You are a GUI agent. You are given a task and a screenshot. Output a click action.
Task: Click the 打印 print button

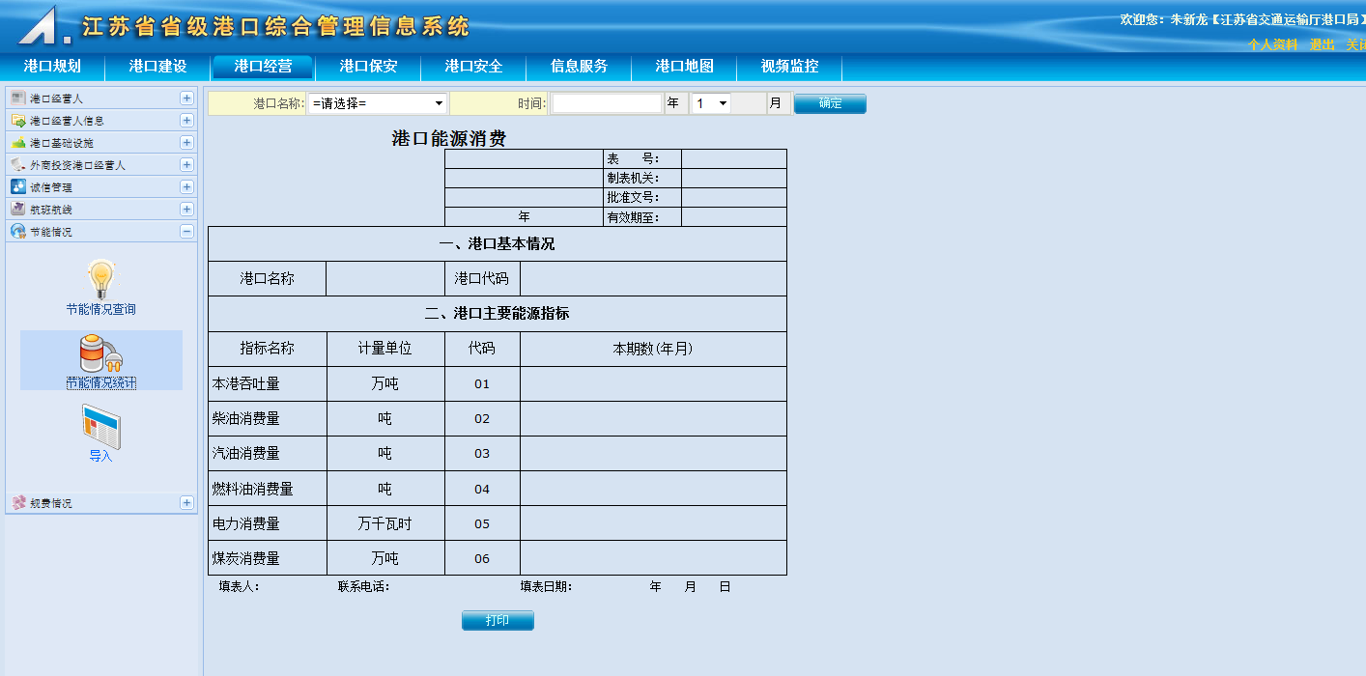[x=498, y=620]
